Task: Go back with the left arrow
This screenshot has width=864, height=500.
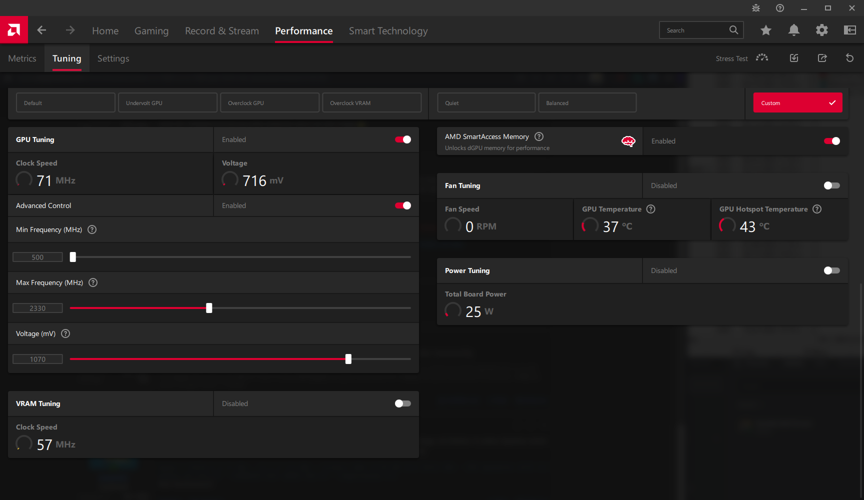Action: pyautogui.click(x=41, y=30)
